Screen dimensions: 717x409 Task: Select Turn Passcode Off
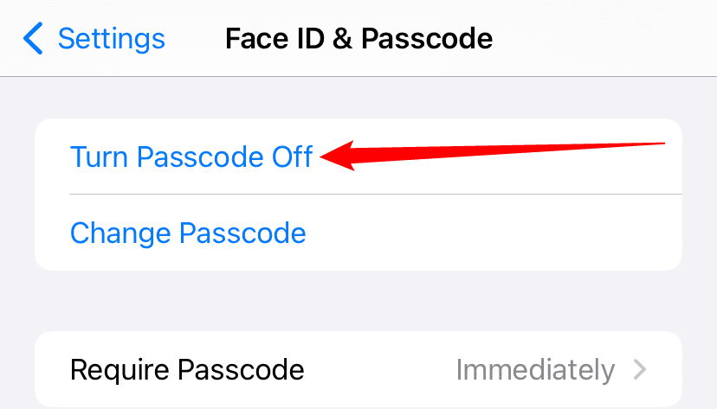[191, 157]
